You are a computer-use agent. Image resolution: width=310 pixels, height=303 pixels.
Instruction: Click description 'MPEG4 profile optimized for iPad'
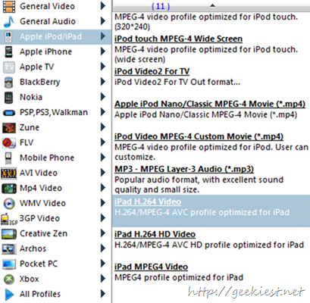pos(179,277)
